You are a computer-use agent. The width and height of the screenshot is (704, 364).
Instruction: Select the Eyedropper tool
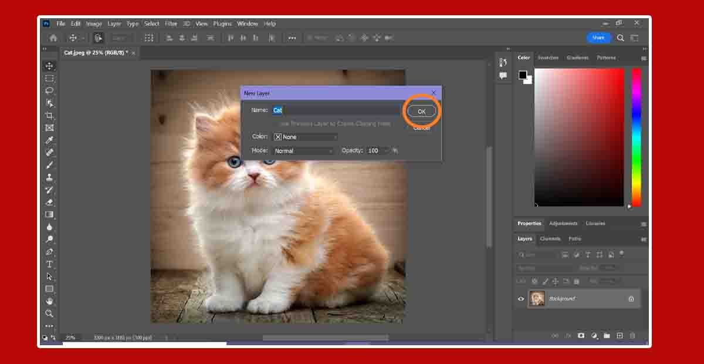49,140
